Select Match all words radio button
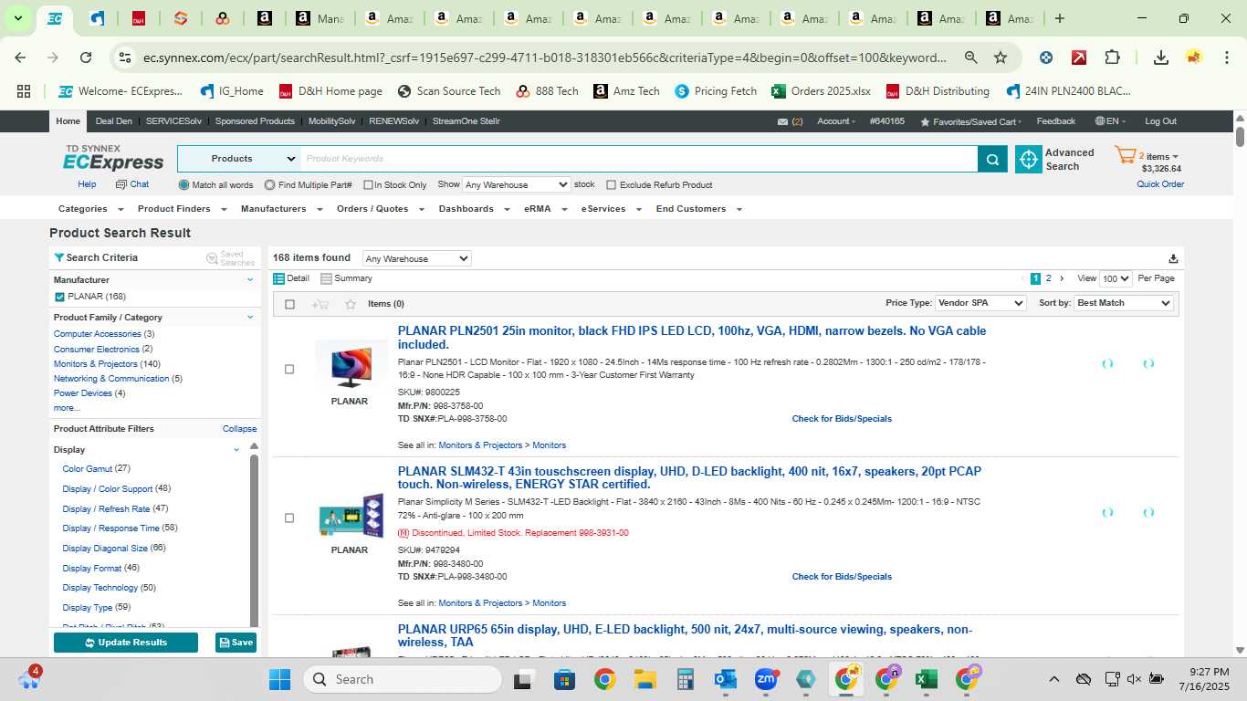Viewport: 1247px width, 701px height. click(x=184, y=184)
